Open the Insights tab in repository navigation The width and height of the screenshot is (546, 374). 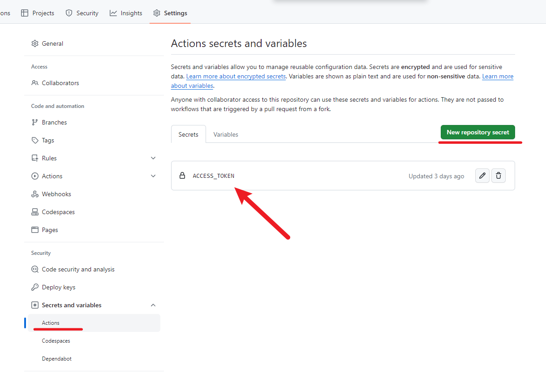pos(126,13)
